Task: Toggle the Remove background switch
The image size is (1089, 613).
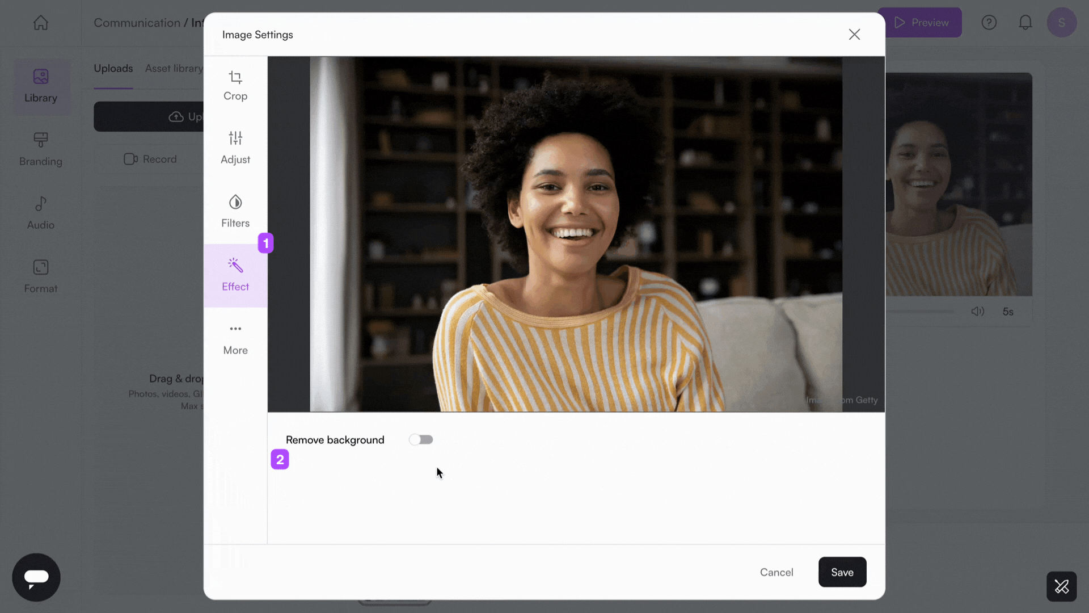Action: [421, 440]
